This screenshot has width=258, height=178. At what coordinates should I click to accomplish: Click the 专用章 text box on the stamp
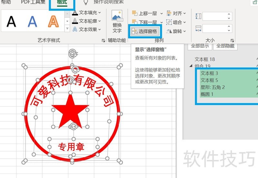(71, 147)
